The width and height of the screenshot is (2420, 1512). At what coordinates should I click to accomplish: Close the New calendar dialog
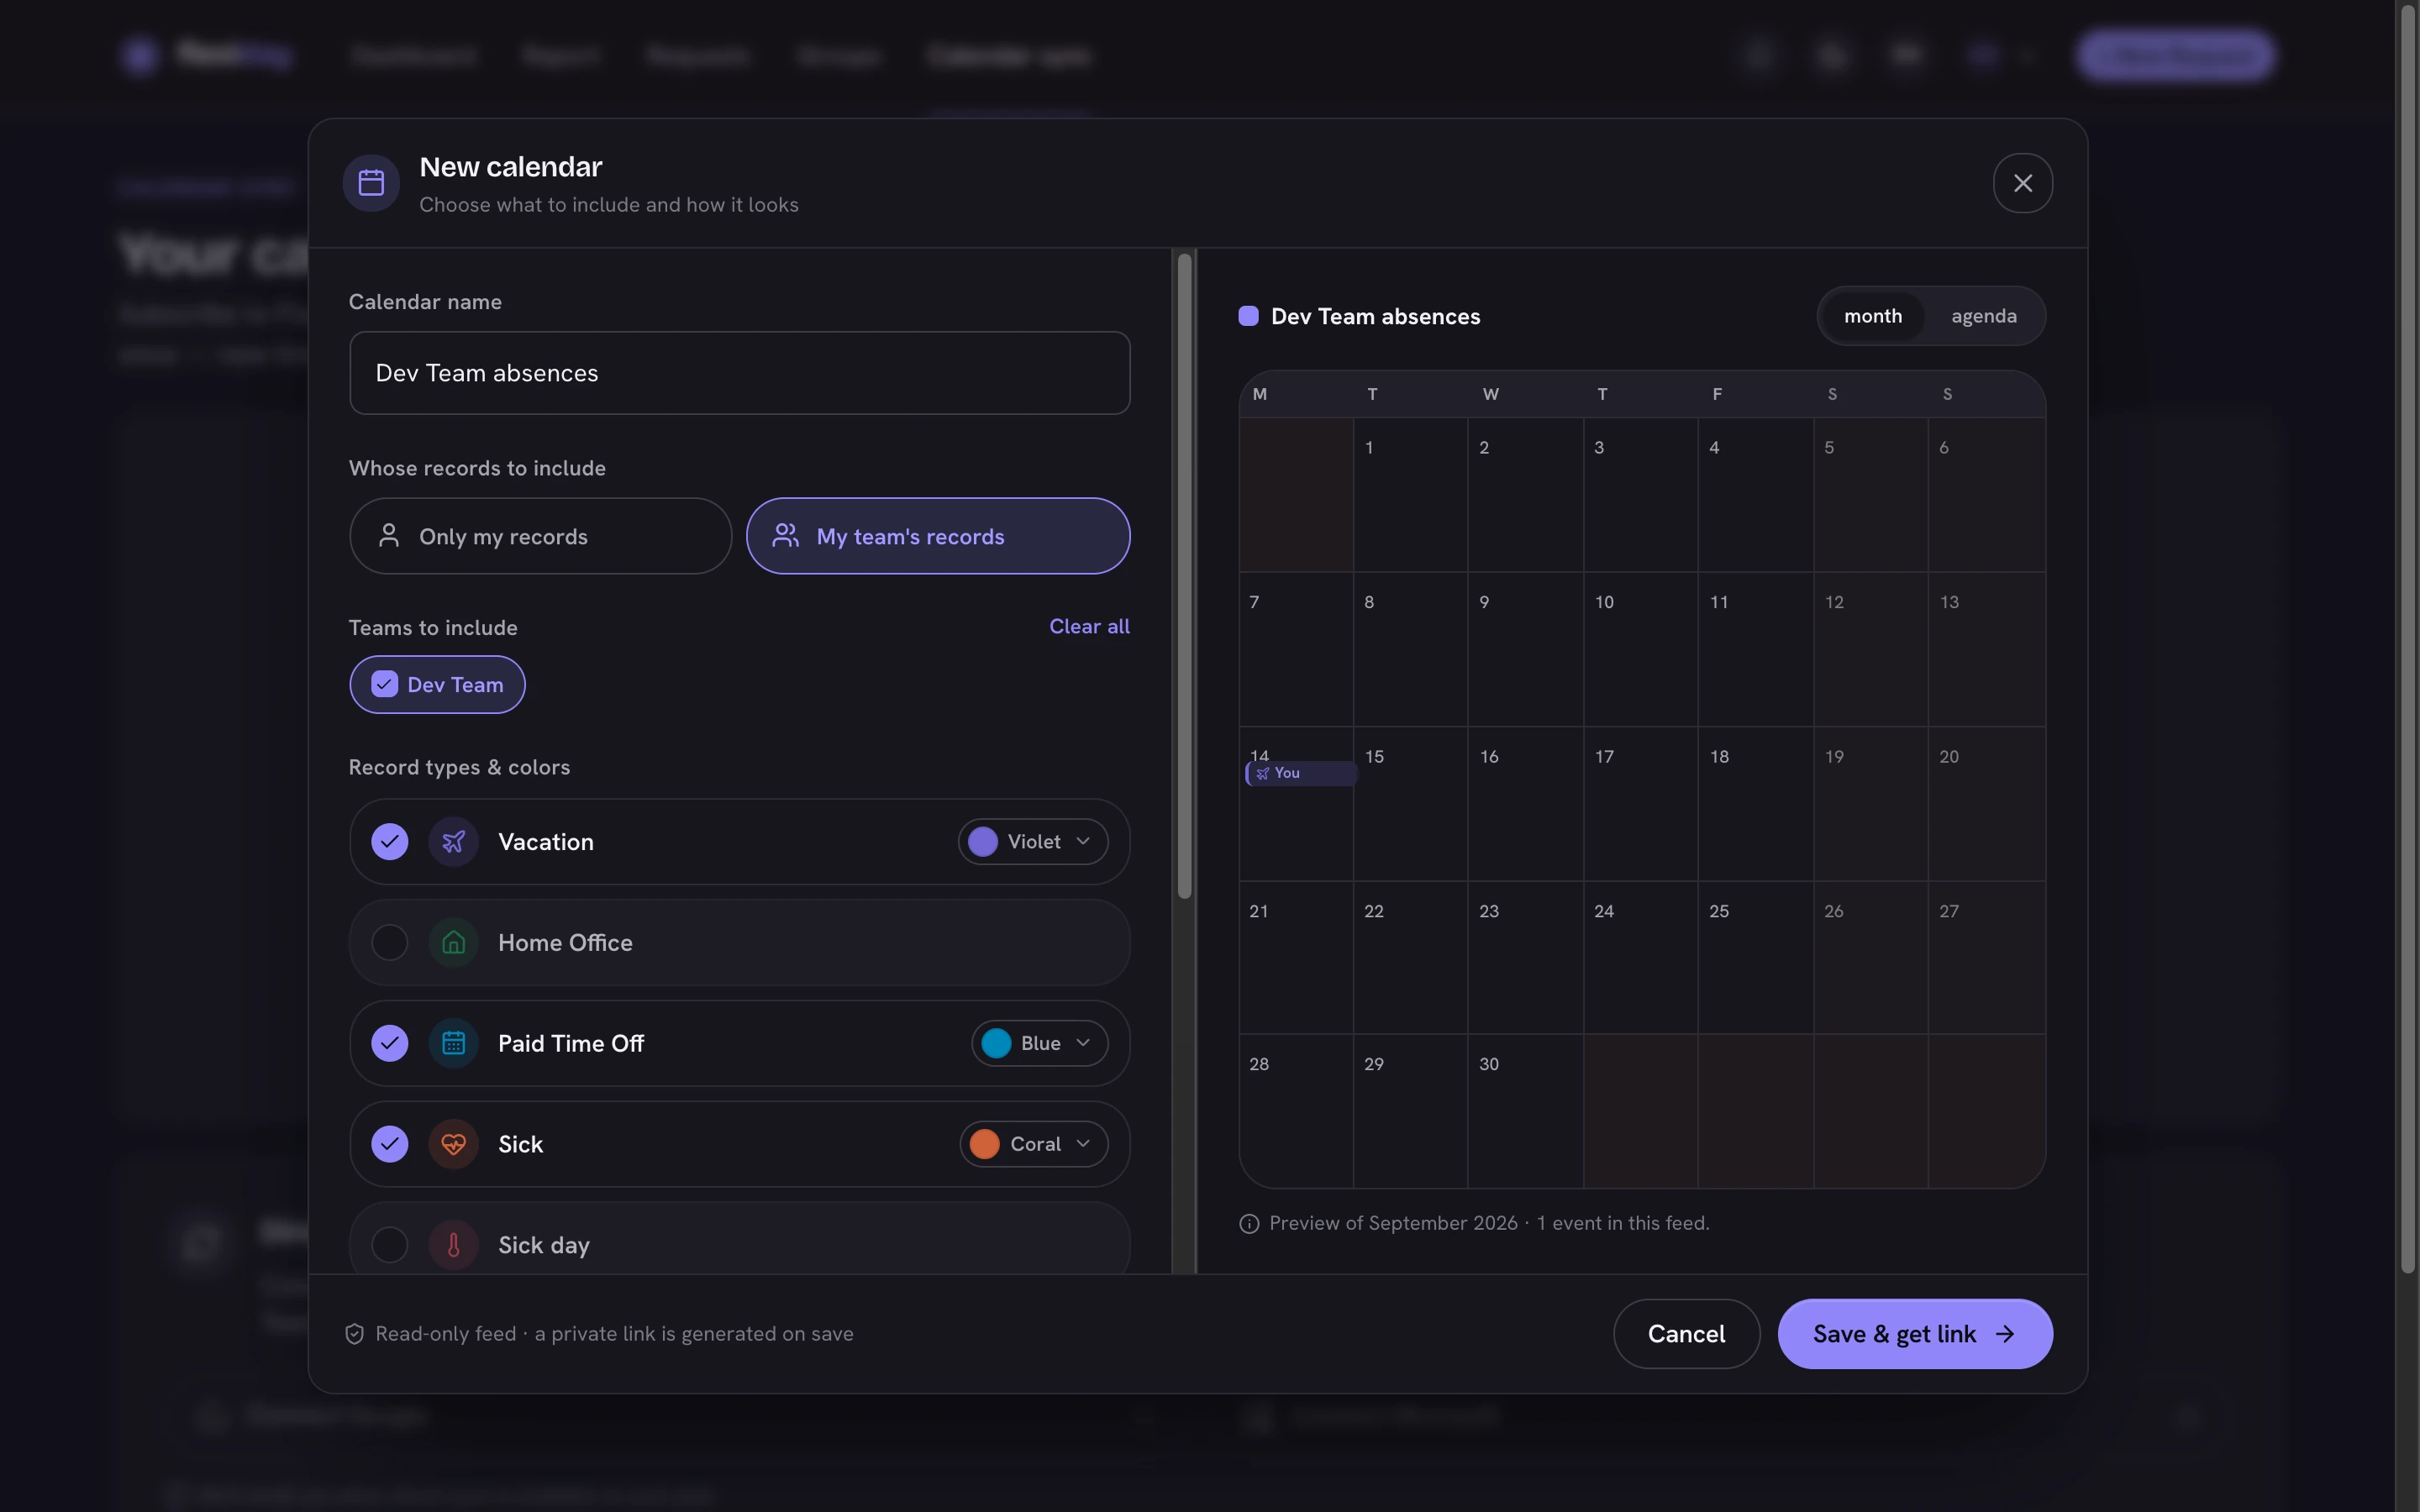(2022, 183)
